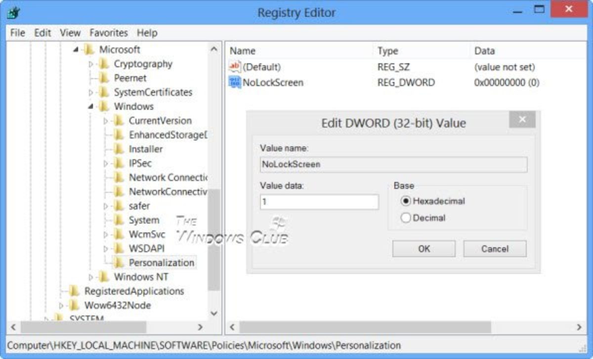Image resolution: width=593 pixels, height=359 pixels.
Task: Click the Windows NT folder icon
Action: (104, 277)
